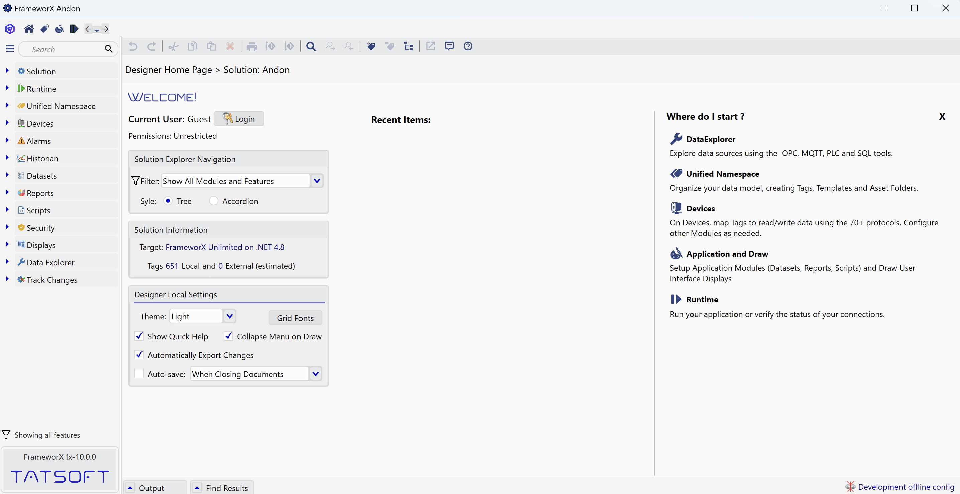Open the Draw palette icon in top bar
This screenshot has height=494, width=960.
tap(59, 29)
